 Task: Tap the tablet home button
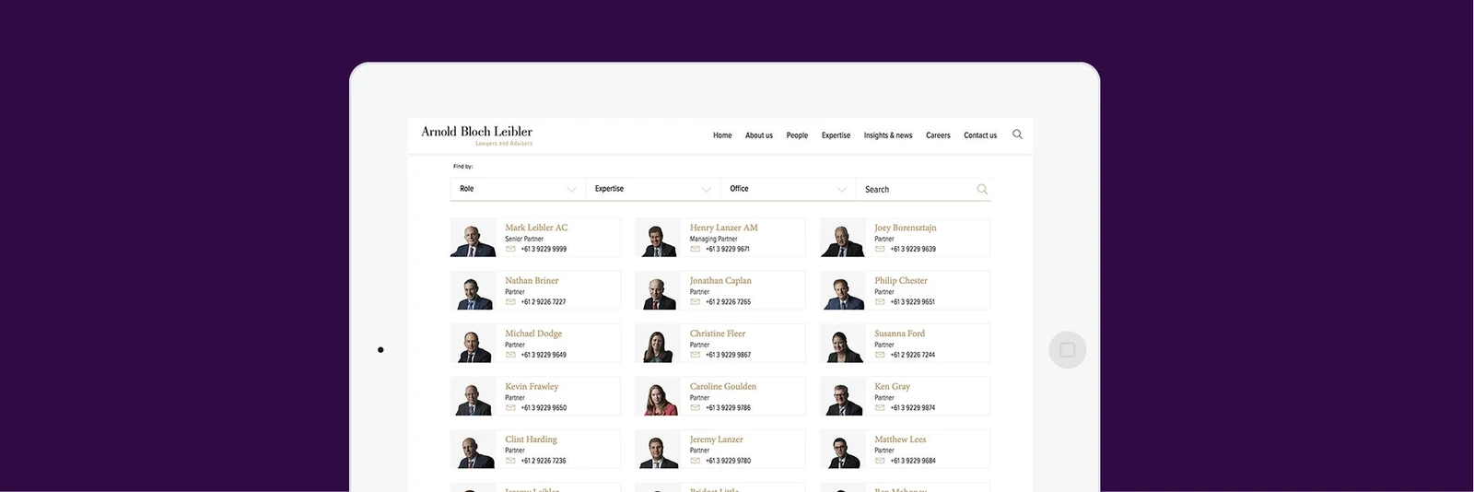(1068, 350)
